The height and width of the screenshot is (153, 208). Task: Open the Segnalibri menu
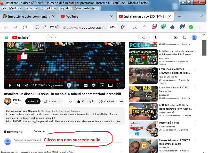coord(66,8)
